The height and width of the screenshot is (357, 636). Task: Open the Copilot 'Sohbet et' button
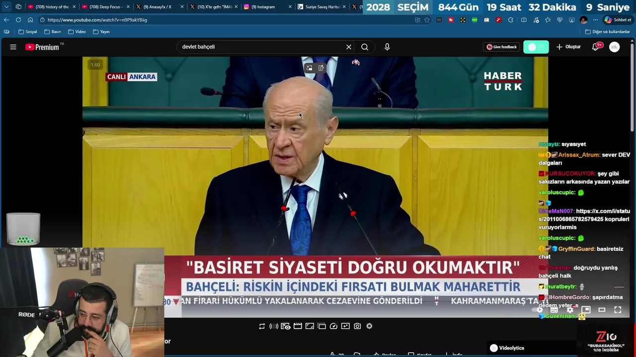(x=618, y=20)
